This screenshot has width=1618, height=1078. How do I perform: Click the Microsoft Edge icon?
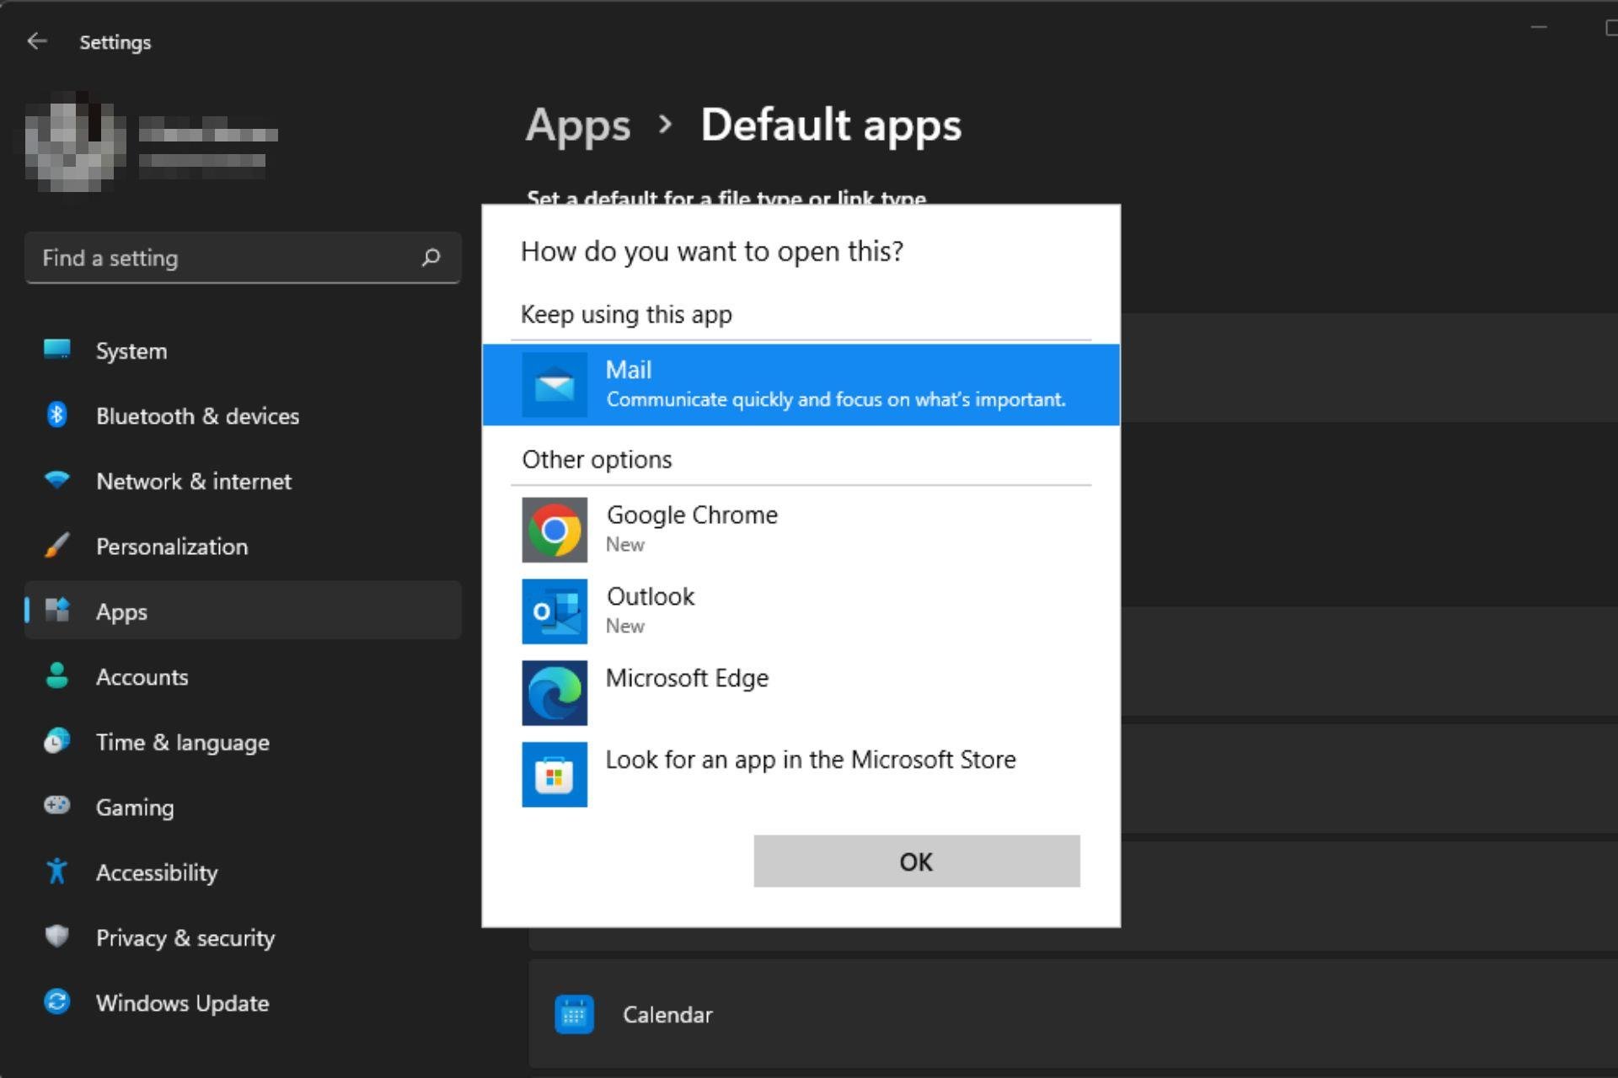point(555,693)
